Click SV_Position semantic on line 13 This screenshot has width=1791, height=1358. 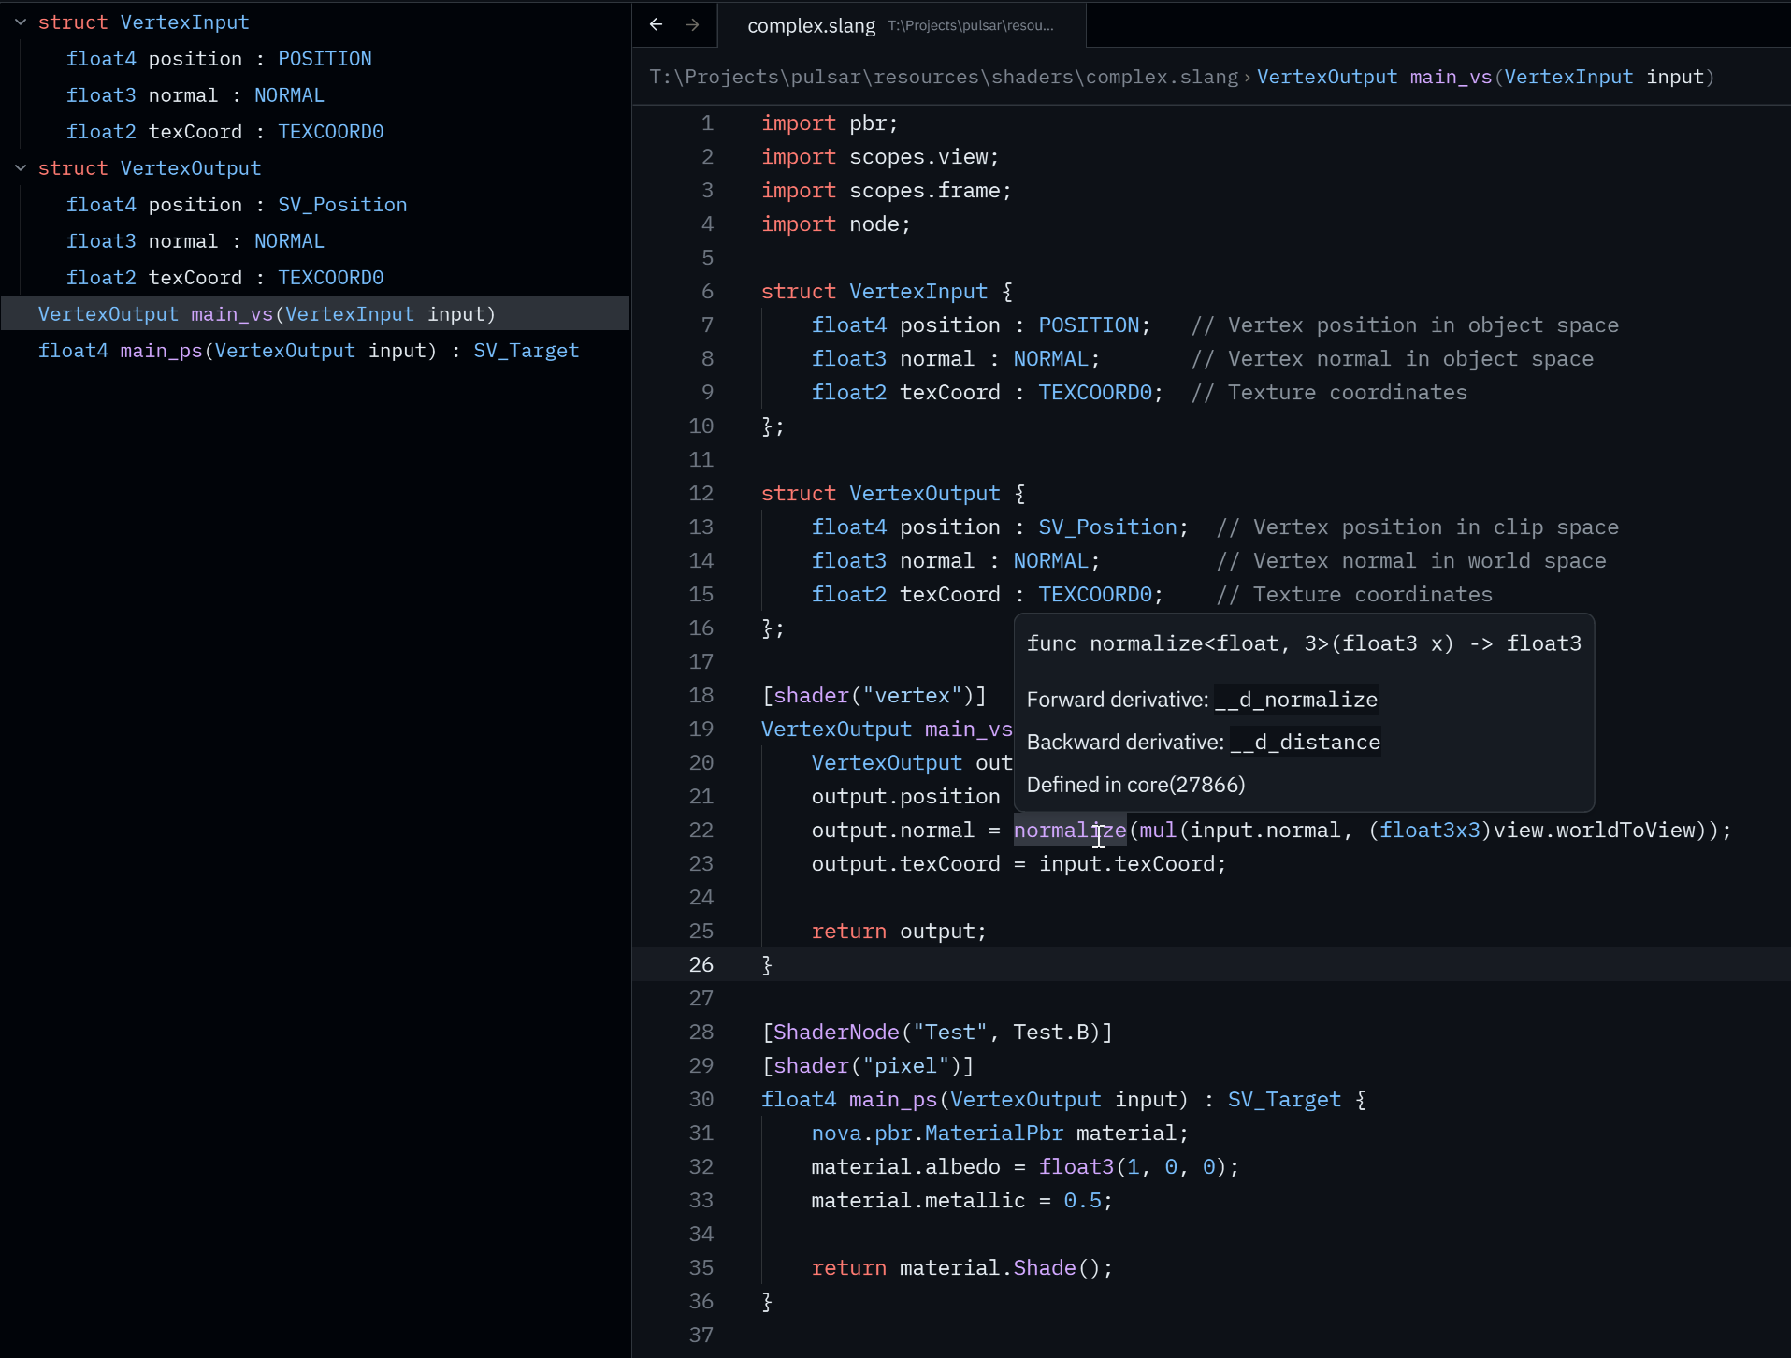click(1107, 527)
